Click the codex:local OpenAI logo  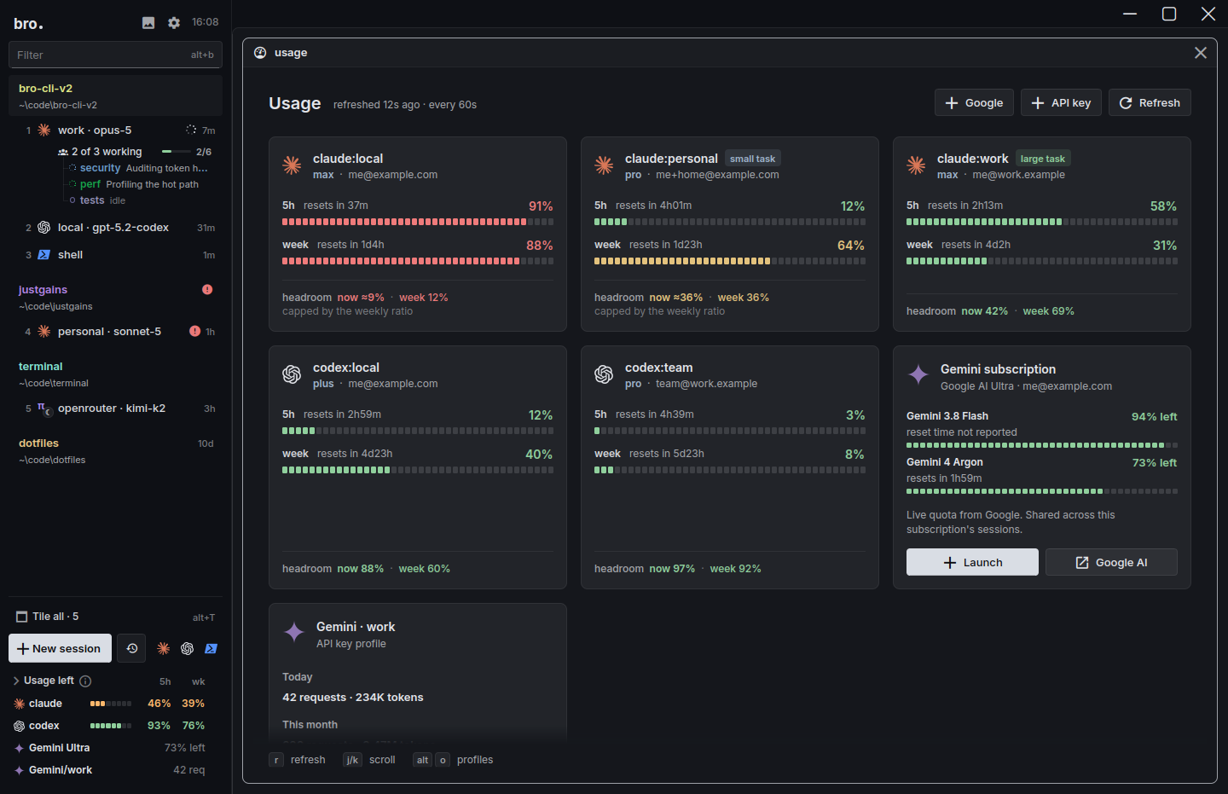[x=292, y=374]
